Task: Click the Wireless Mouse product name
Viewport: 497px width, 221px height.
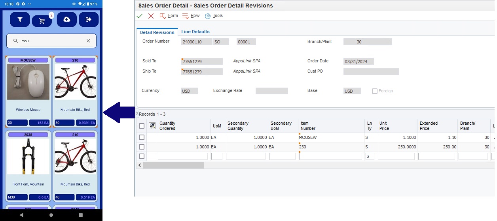Action: click(x=28, y=110)
